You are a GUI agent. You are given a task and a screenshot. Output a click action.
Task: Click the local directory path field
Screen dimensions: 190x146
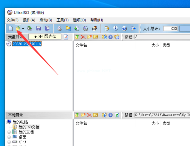click(162, 115)
